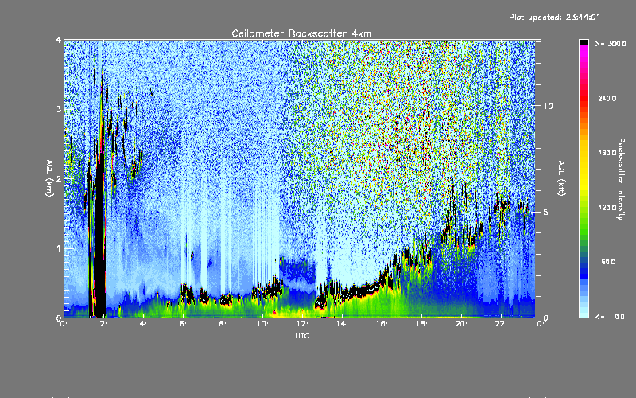Click the '2:' UTC tick label

click(x=104, y=324)
